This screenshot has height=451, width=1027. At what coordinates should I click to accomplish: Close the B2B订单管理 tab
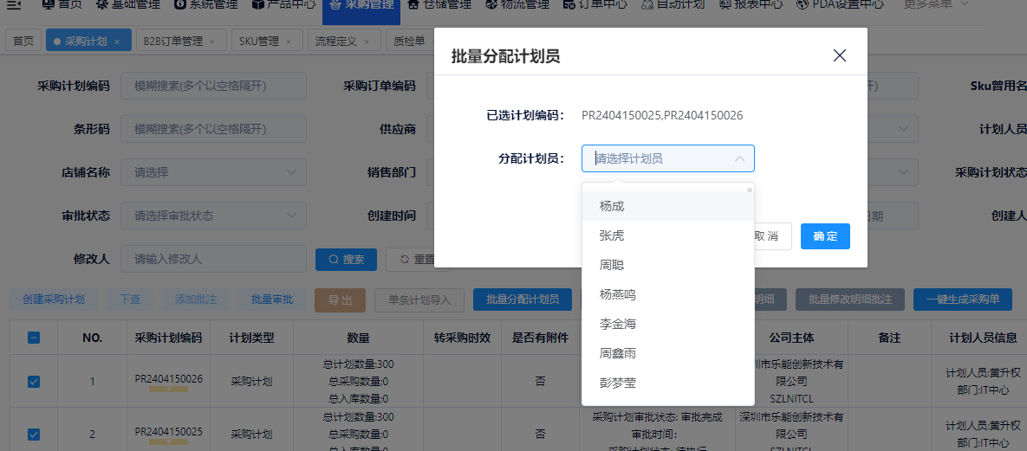[x=212, y=42]
